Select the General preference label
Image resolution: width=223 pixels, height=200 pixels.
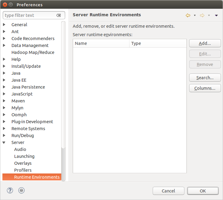pos(19,25)
